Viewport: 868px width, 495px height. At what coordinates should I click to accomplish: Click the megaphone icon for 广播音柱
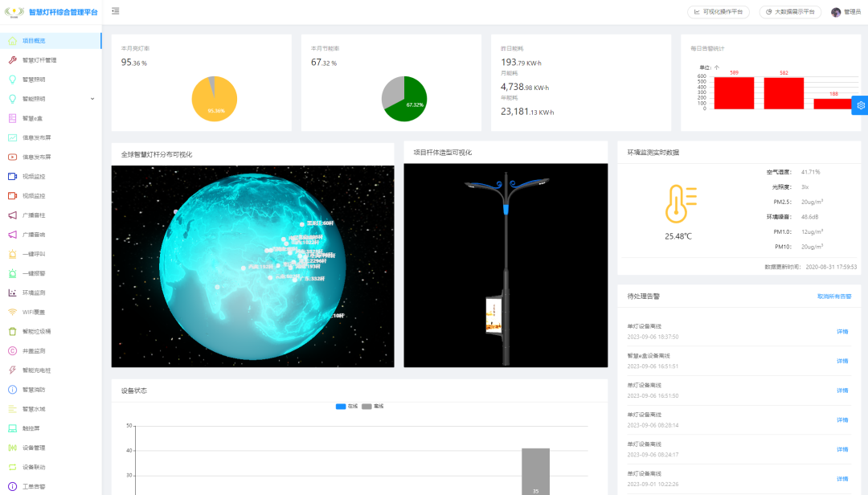(12, 215)
